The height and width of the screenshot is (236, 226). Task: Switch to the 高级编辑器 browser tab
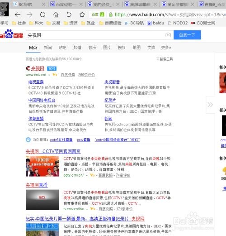click(140, 5)
